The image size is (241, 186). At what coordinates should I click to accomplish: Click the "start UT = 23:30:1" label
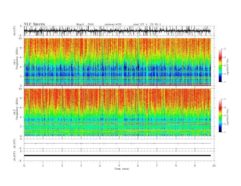click(x=147, y=24)
